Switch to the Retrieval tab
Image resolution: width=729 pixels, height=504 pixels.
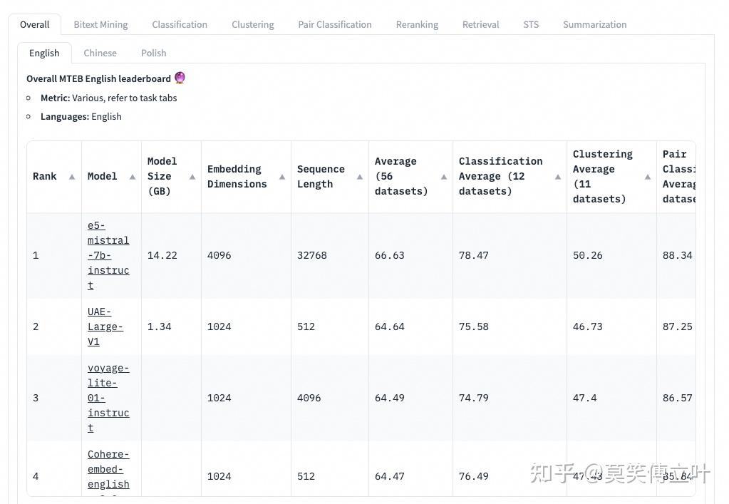[480, 24]
